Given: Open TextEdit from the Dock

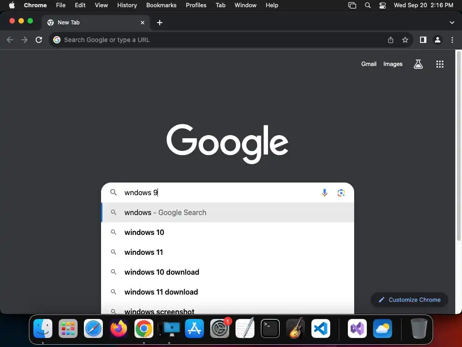Looking at the screenshot, I should (x=245, y=328).
